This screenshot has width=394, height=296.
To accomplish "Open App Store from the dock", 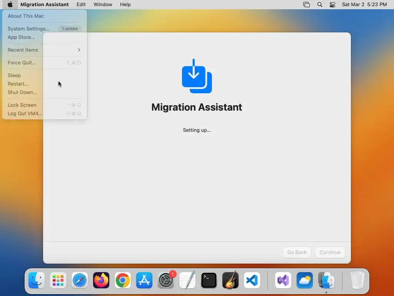I will pyautogui.click(x=144, y=280).
